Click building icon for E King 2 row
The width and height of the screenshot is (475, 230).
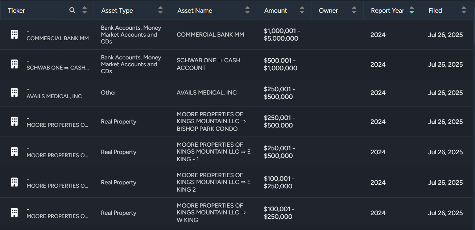[14, 182]
